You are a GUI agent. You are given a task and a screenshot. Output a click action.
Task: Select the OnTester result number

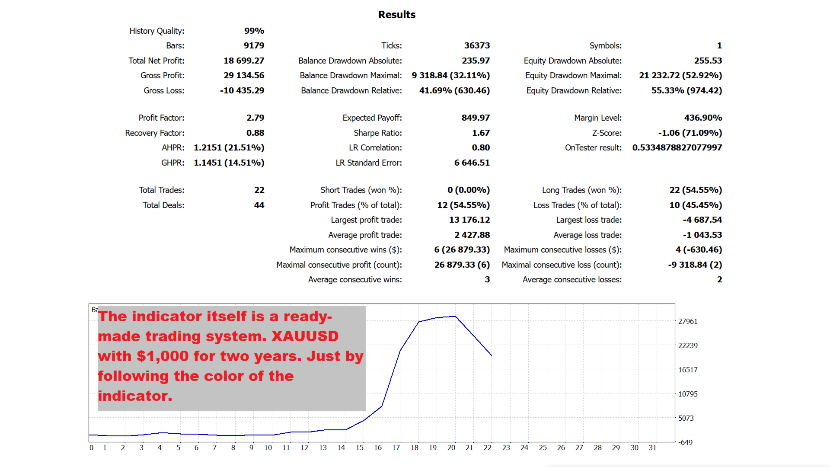[x=677, y=147]
